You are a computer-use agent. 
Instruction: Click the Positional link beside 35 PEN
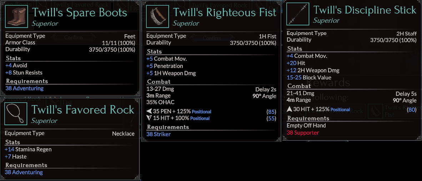[201, 112]
